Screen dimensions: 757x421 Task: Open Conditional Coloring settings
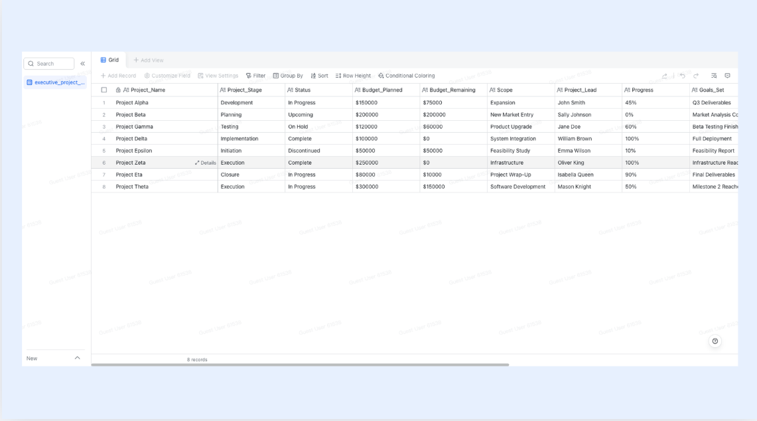tap(407, 76)
